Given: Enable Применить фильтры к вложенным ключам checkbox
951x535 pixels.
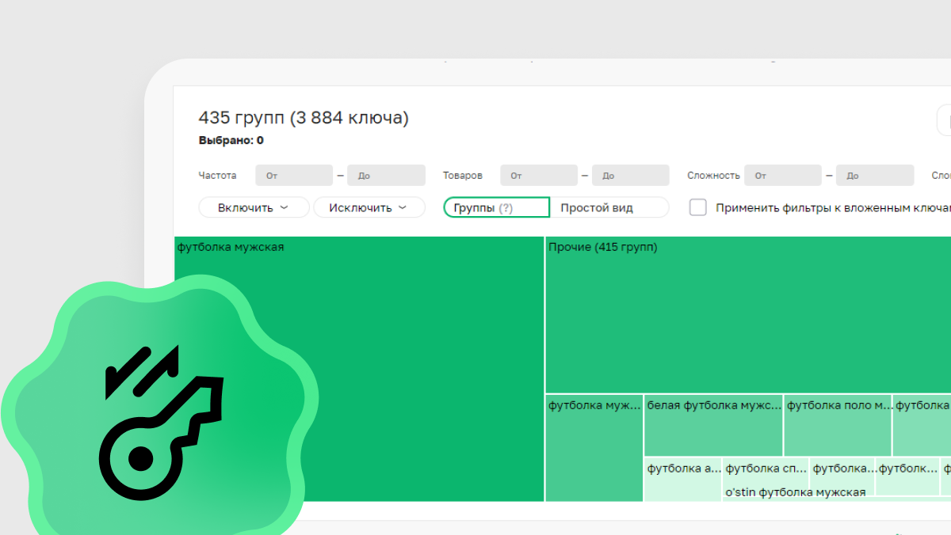Looking at the screenshot, I should tap(698, 207).
